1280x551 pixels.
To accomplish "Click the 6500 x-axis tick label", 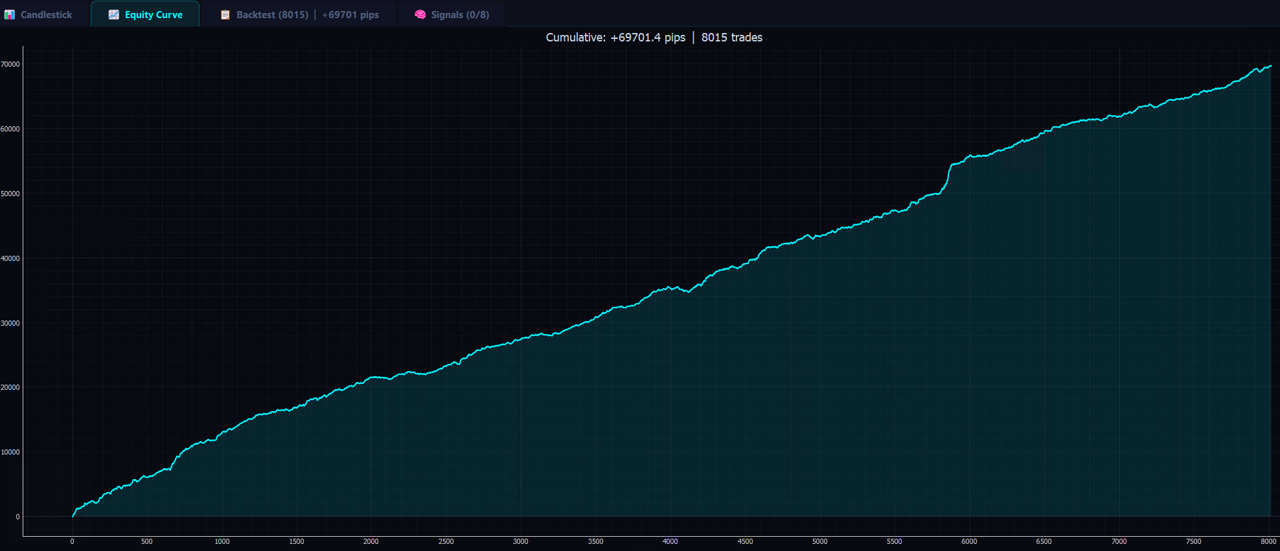I will coord(1044,541).
